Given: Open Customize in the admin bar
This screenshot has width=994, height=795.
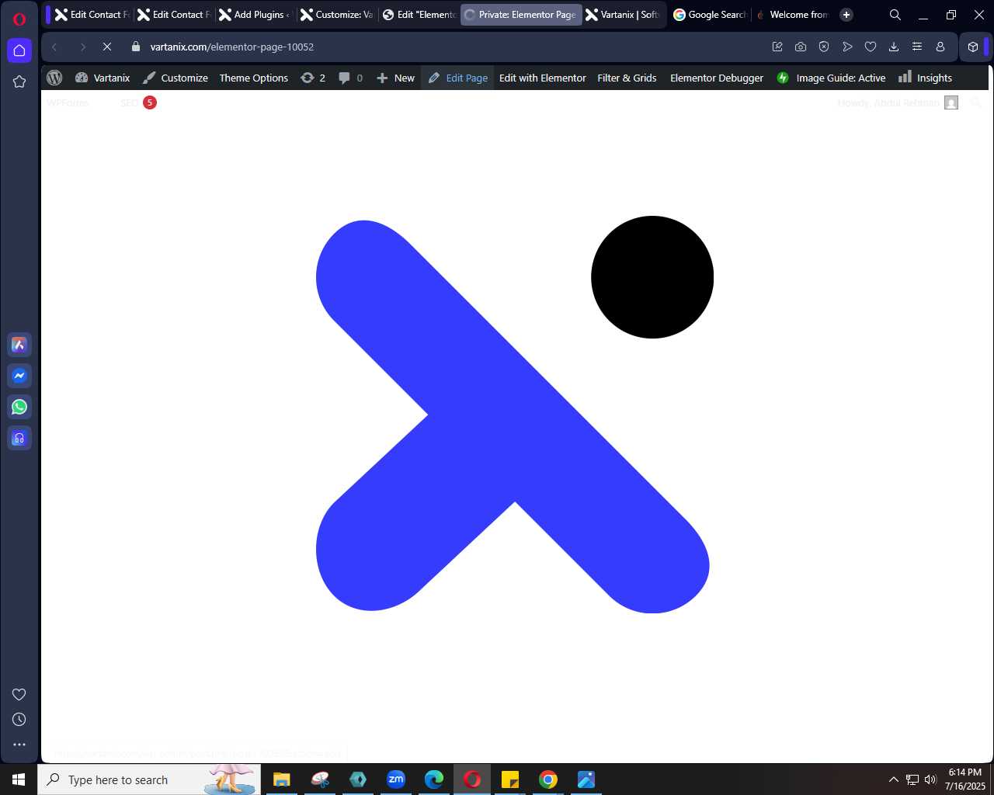Looking at the screenshot, I should click(176, 78).
